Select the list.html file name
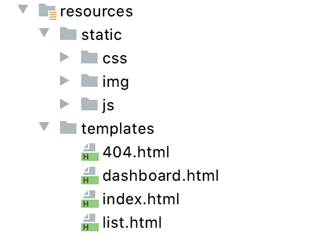The width and height of the screenshot is (334, 236). tap(132, 222)
